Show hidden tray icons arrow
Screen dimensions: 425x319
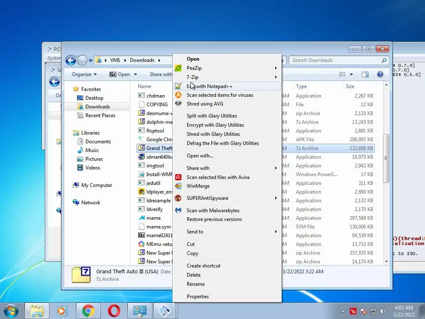click(x=343, y=311)
